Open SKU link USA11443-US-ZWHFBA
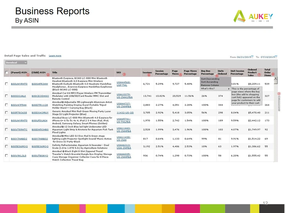The height and width of the screenshot is (213, 285). (x=124, y=130)
